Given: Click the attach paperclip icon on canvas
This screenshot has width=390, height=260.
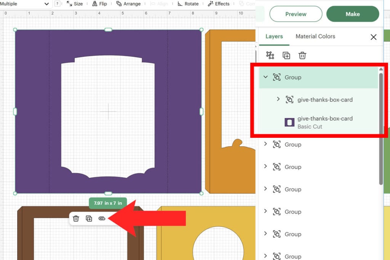Looking at the screenshot, I should click(102, 218).
